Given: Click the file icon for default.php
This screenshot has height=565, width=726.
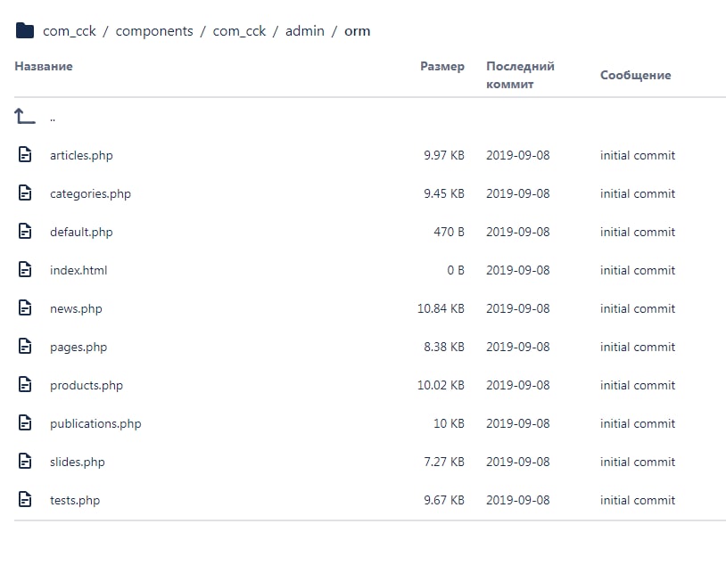Looking at the screenshot, I should 25,232.
